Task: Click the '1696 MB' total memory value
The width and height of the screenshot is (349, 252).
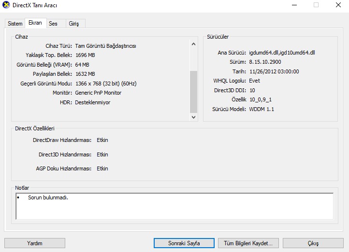Action: [85, 55]
